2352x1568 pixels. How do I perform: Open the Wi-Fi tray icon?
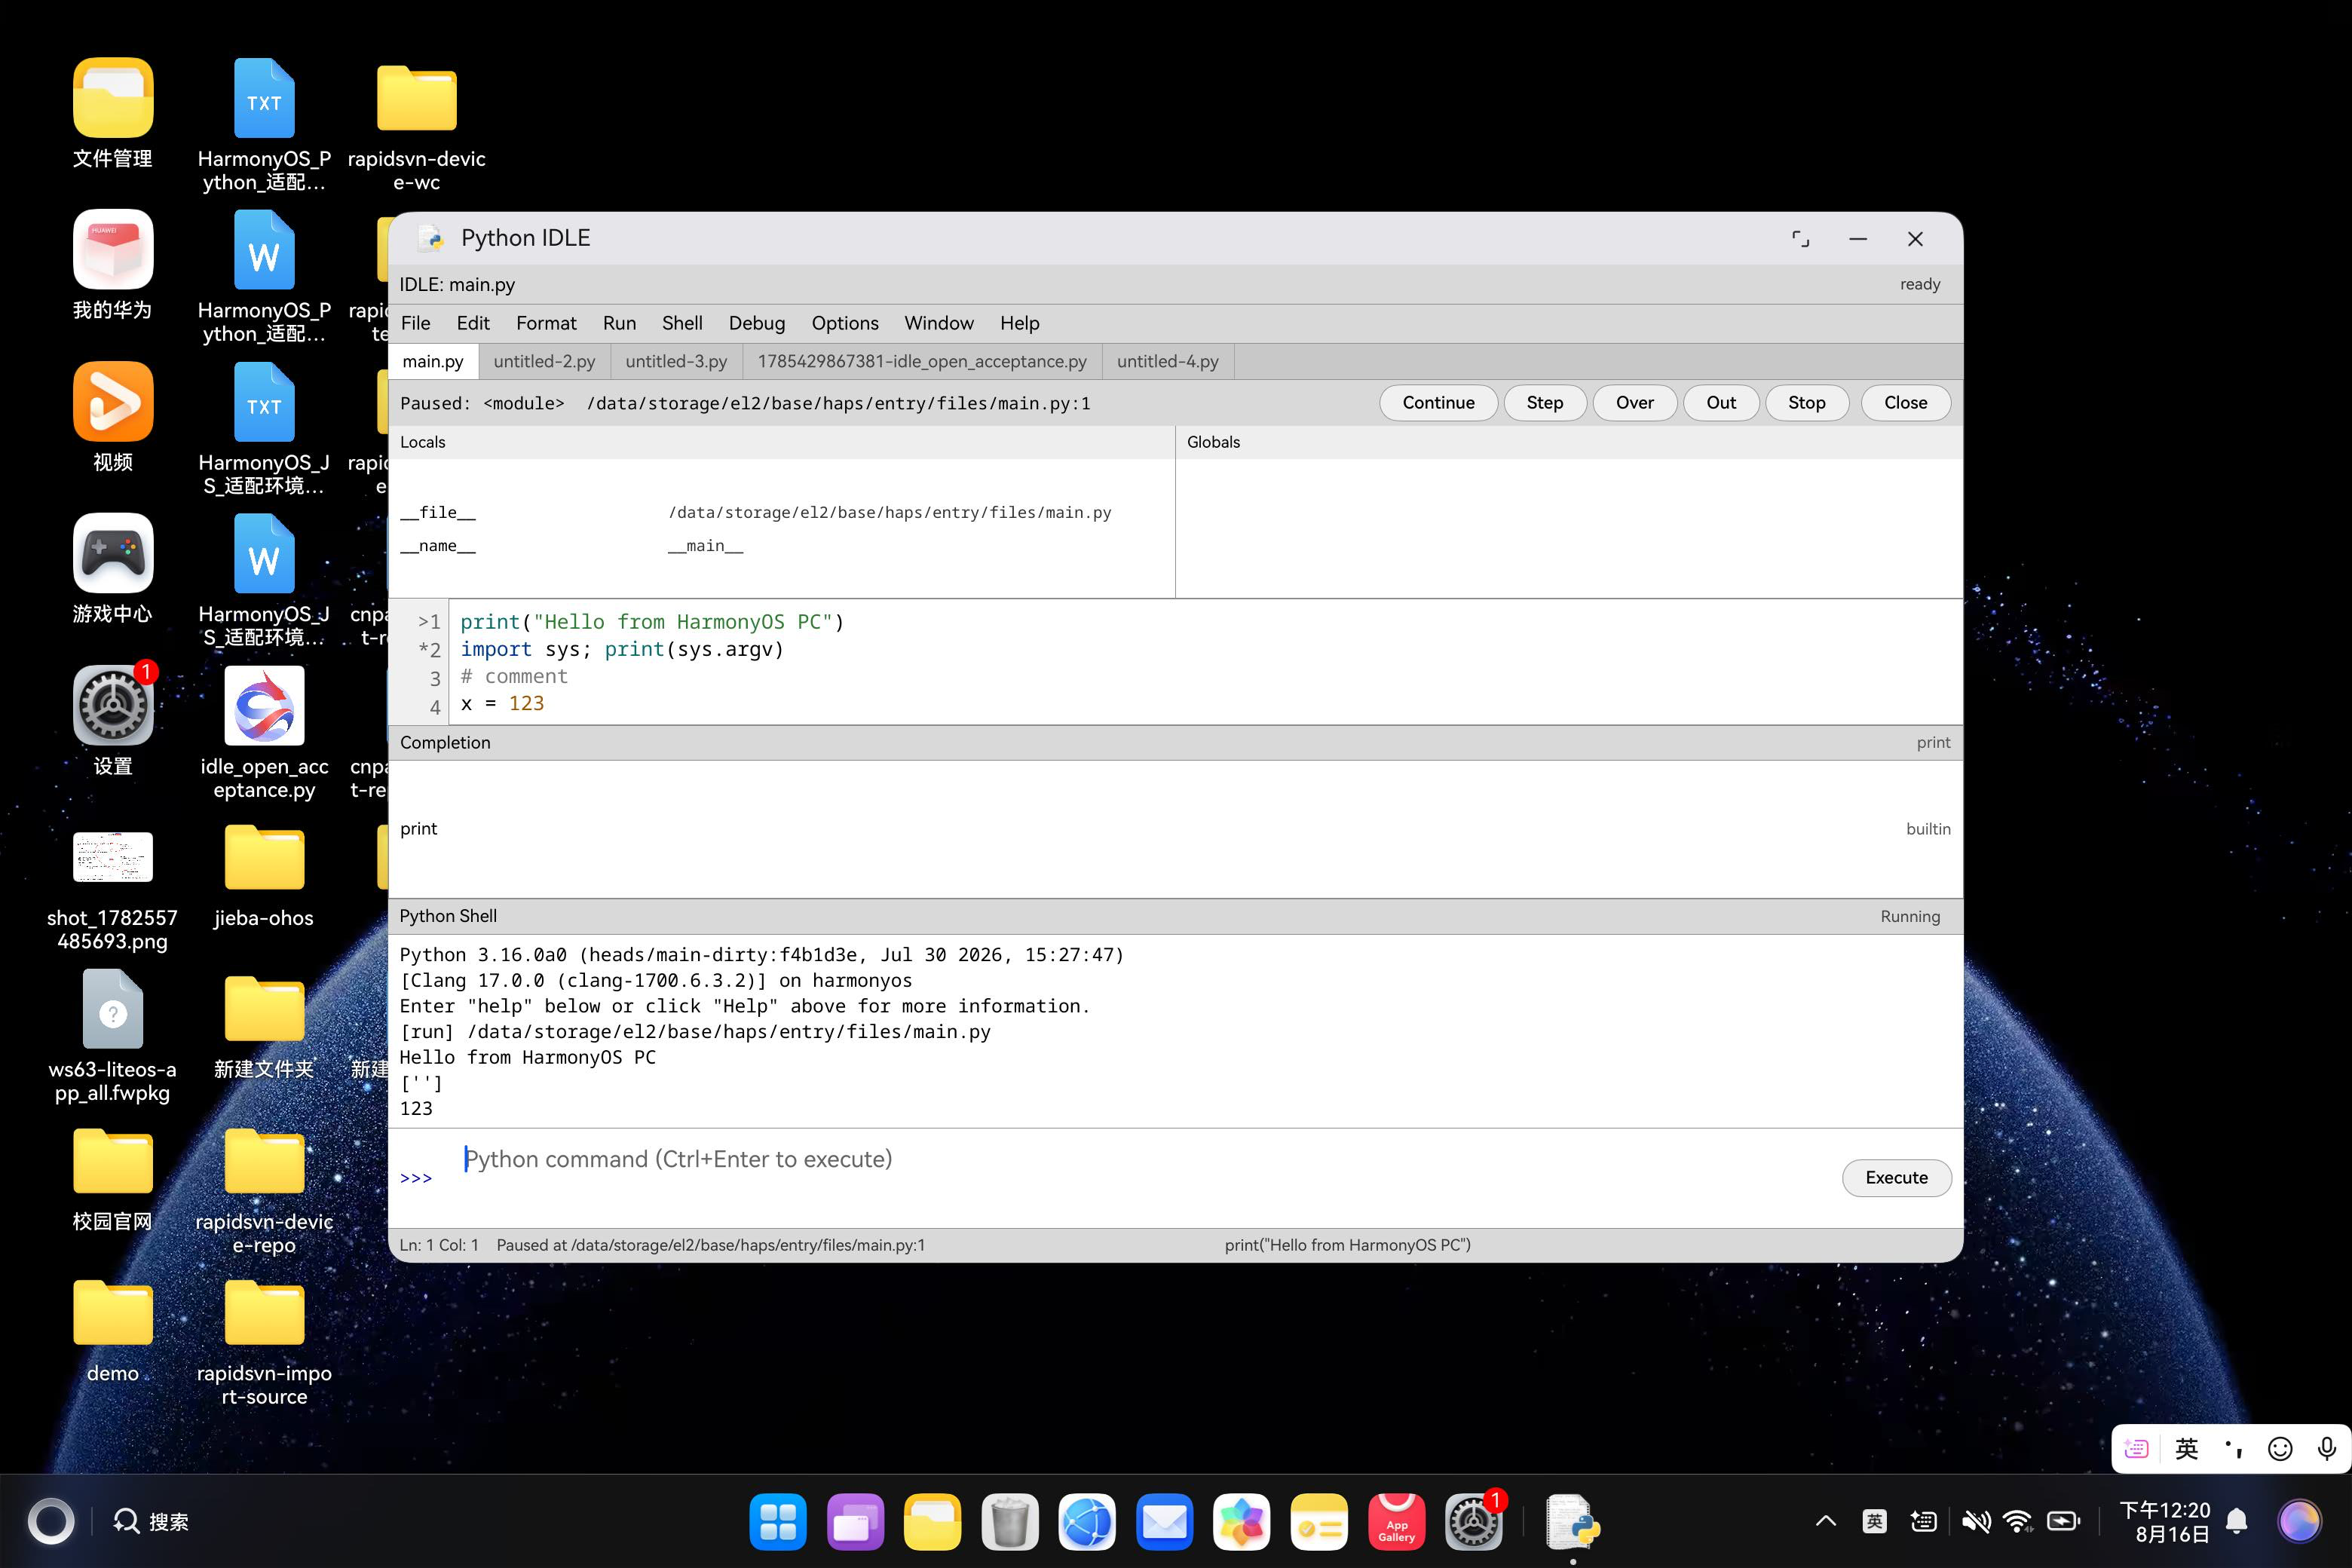(x=2019, y=1522)
